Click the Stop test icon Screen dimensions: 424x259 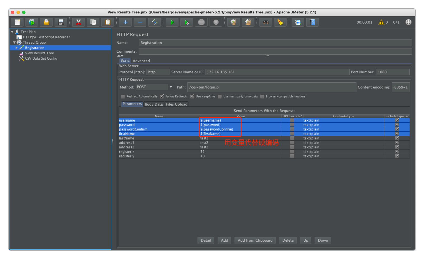point(201,22)
